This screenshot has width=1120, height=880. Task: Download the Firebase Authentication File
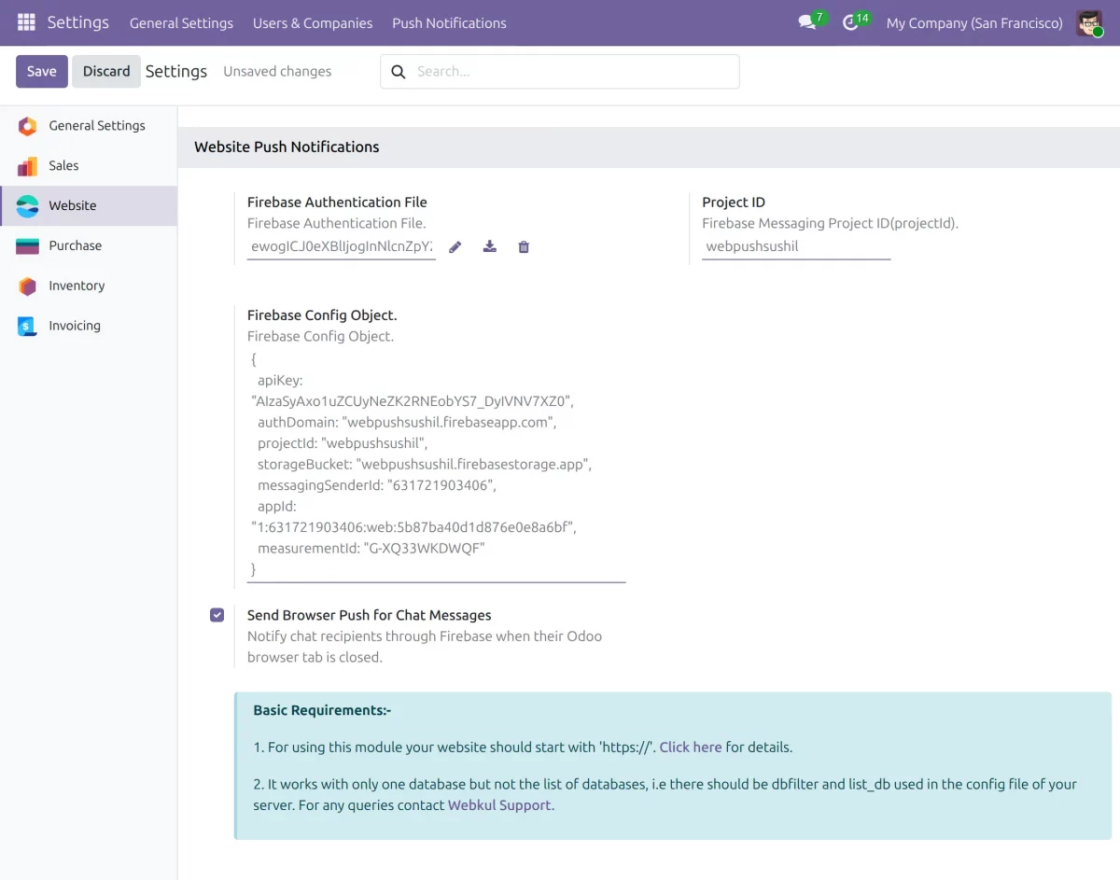(489, 247)
